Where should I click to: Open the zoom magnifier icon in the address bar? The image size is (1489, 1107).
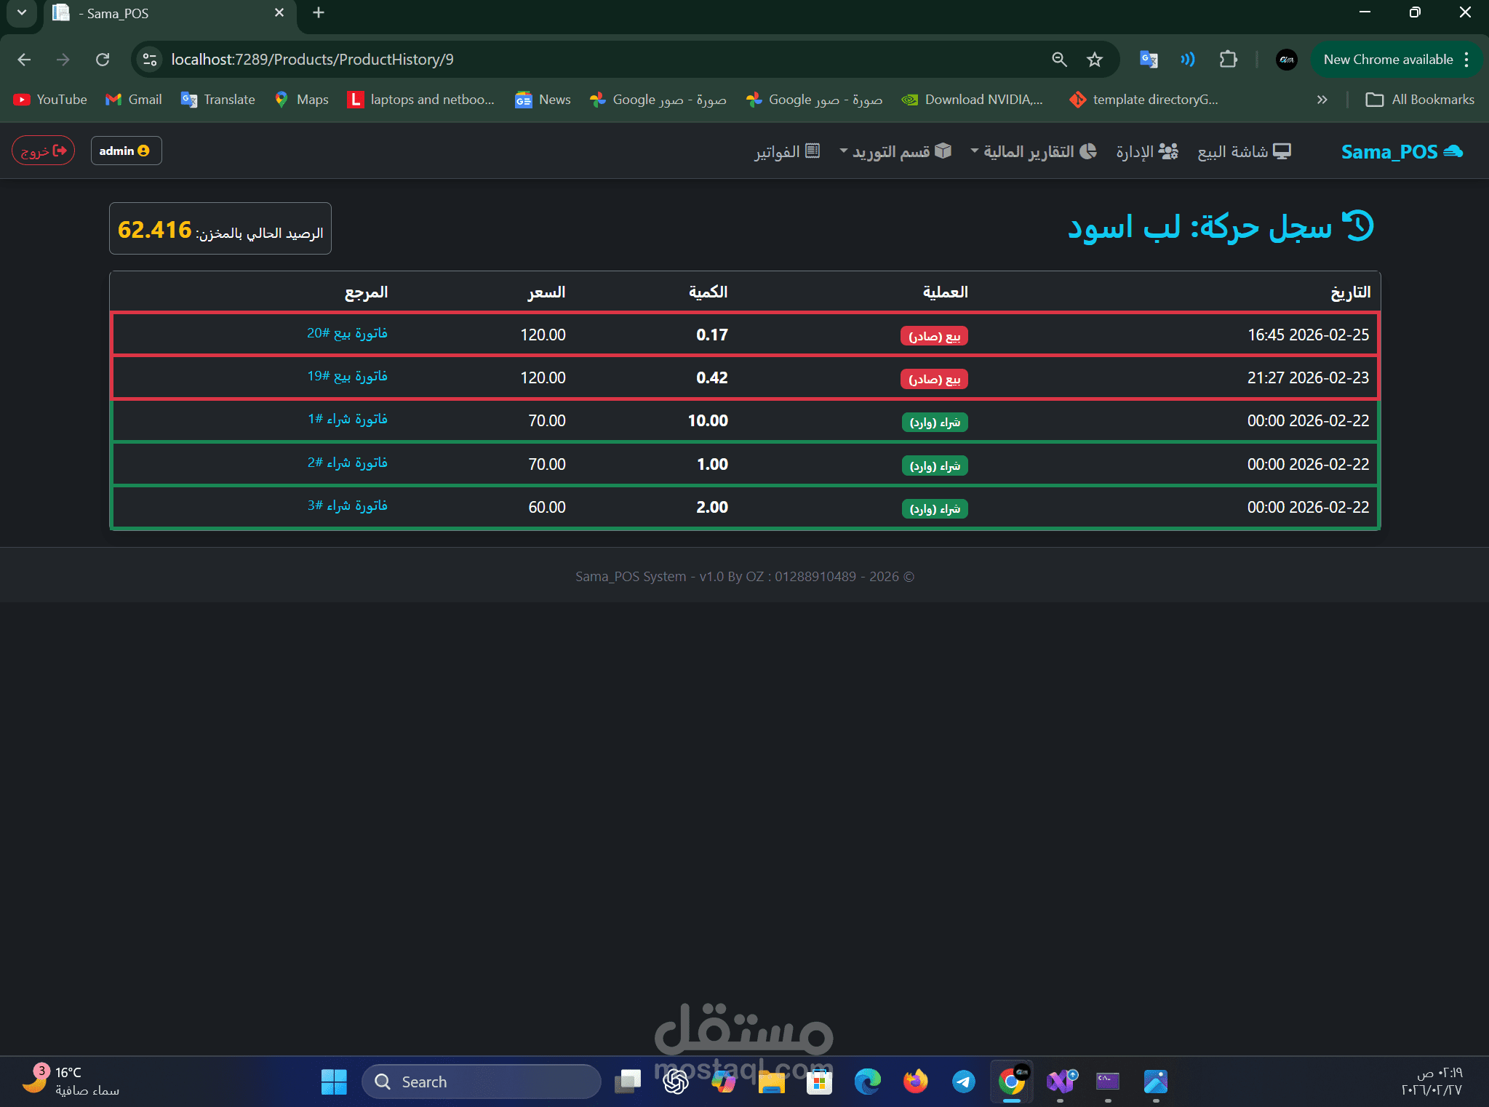[x=1059, y=60]
